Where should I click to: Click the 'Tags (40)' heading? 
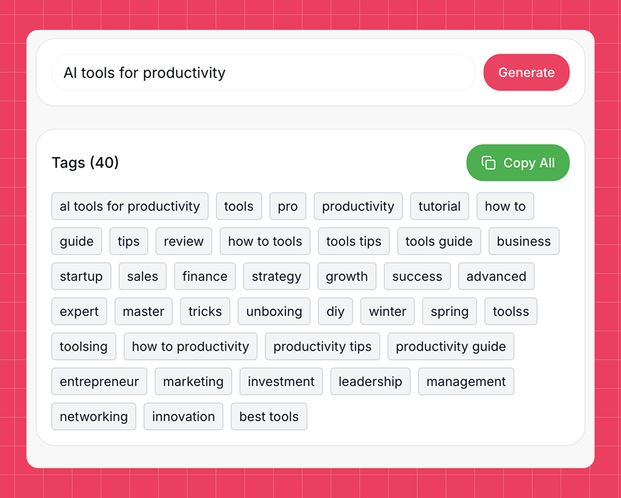pyautogui.click(x=85, y=163)
